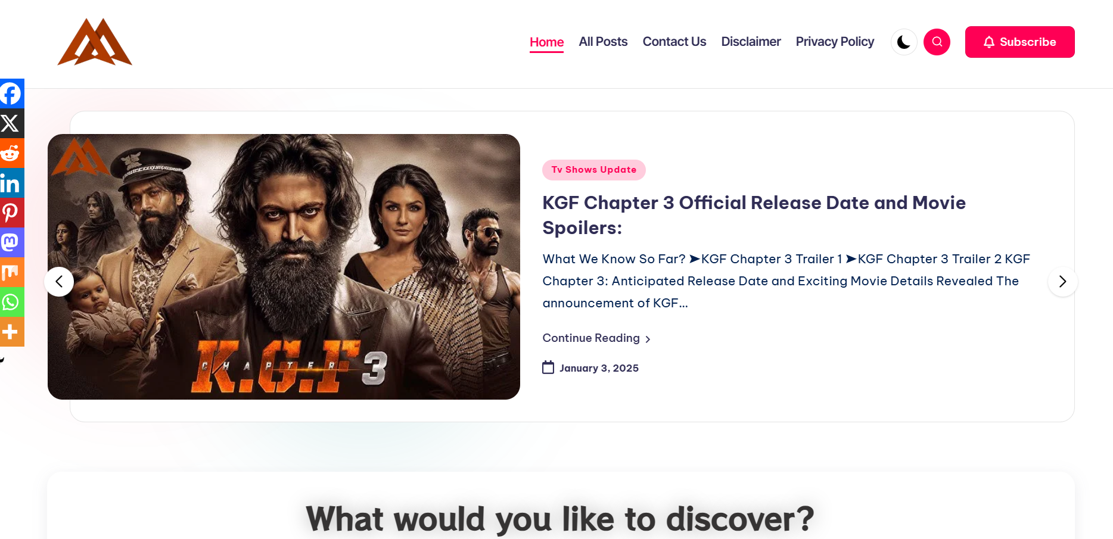Share the page on Facebook
1113x539 pixels.
click(11, 94)
